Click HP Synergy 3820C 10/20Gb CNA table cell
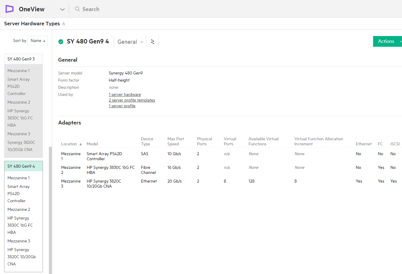Screen dimensions: 402x274 (x=104, y=184)
